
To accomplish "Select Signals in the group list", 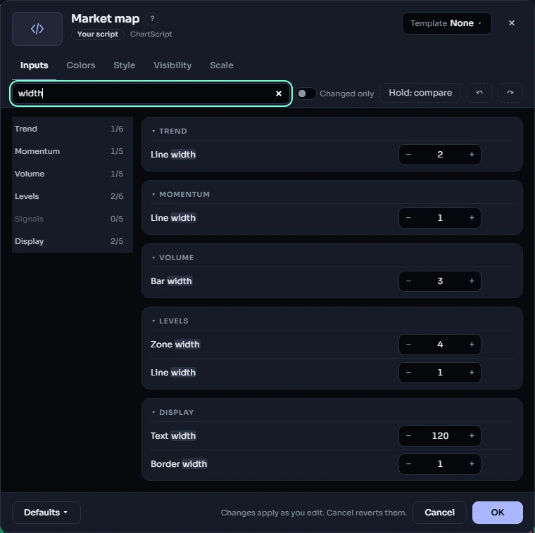I will pyautogui.click(x=73, y=219).
